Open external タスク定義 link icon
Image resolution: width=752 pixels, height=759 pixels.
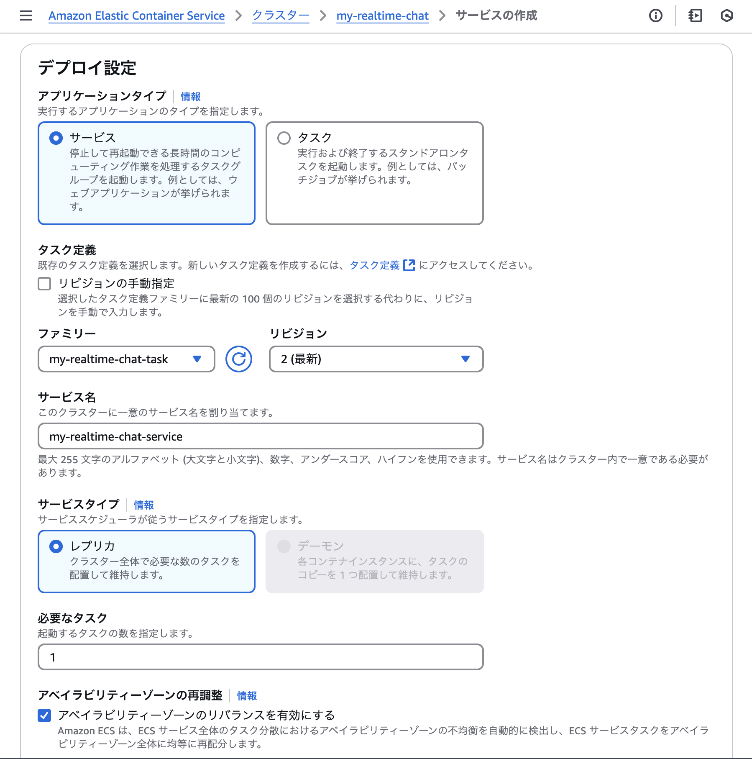pos(409,265)
